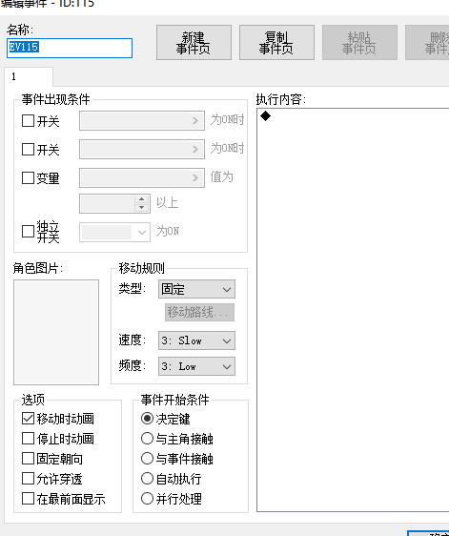The image size is (449, 536).
Task: Click the variable value number field
Action: tap(108, 204)
